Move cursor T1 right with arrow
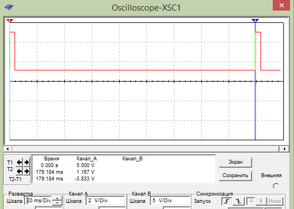This screenshot has height=209, width=294. 27,162
